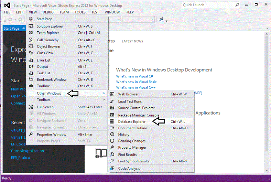Viewport: 271px width, 182px height.
Task: Click the Toolbox icon in View menu
Action: pyautogui.click(x=31, y=86)
